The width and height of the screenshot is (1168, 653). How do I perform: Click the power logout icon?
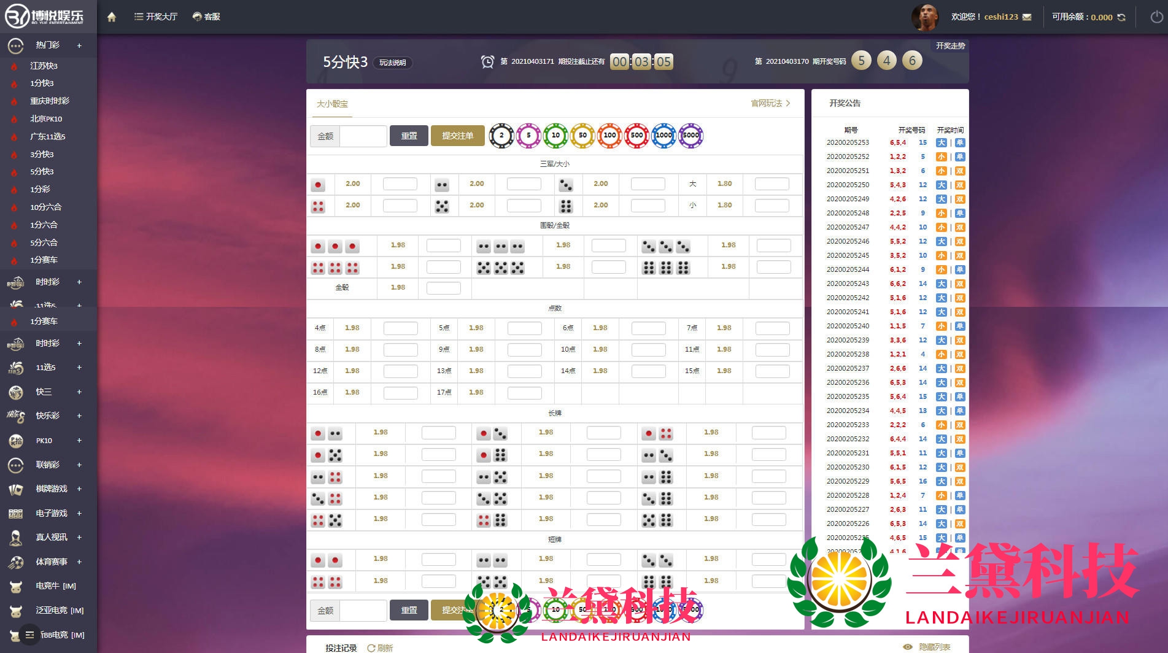1156,17
